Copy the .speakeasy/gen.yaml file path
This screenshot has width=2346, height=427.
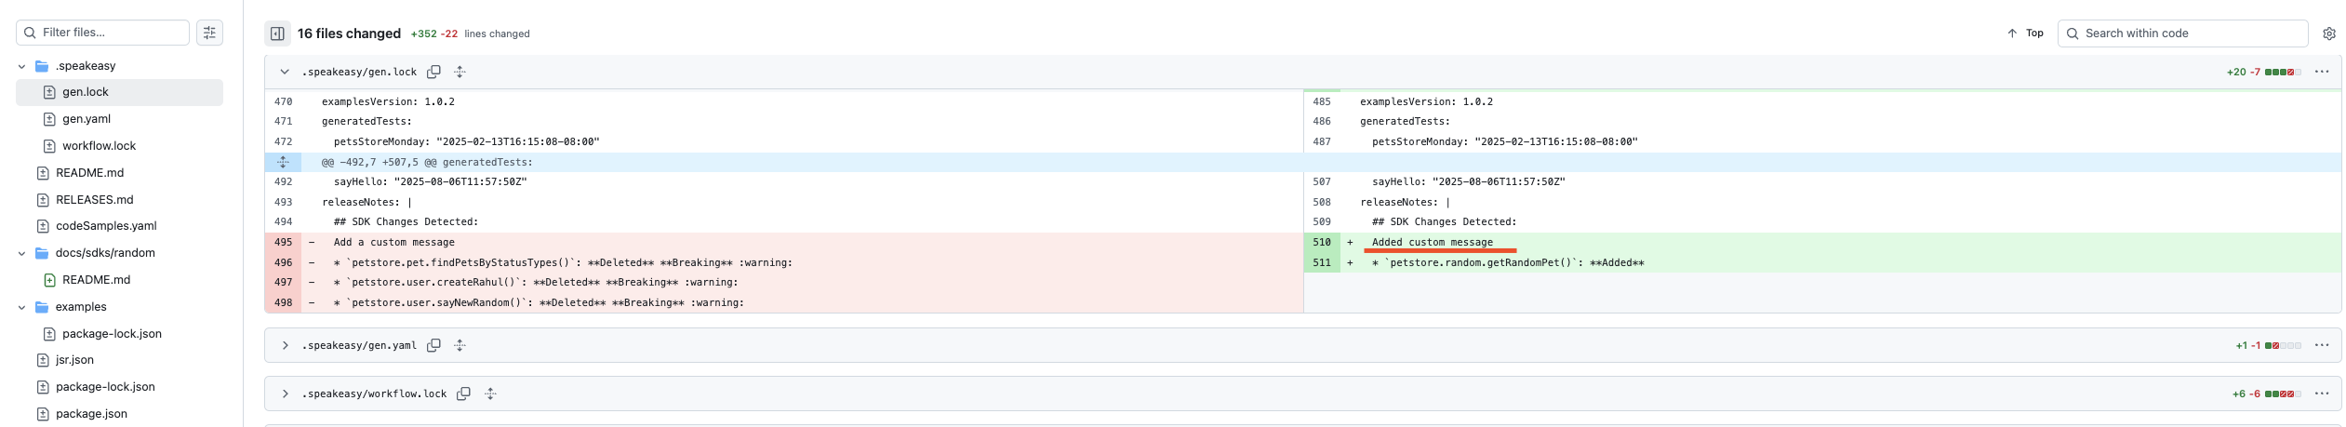point(433,345)
